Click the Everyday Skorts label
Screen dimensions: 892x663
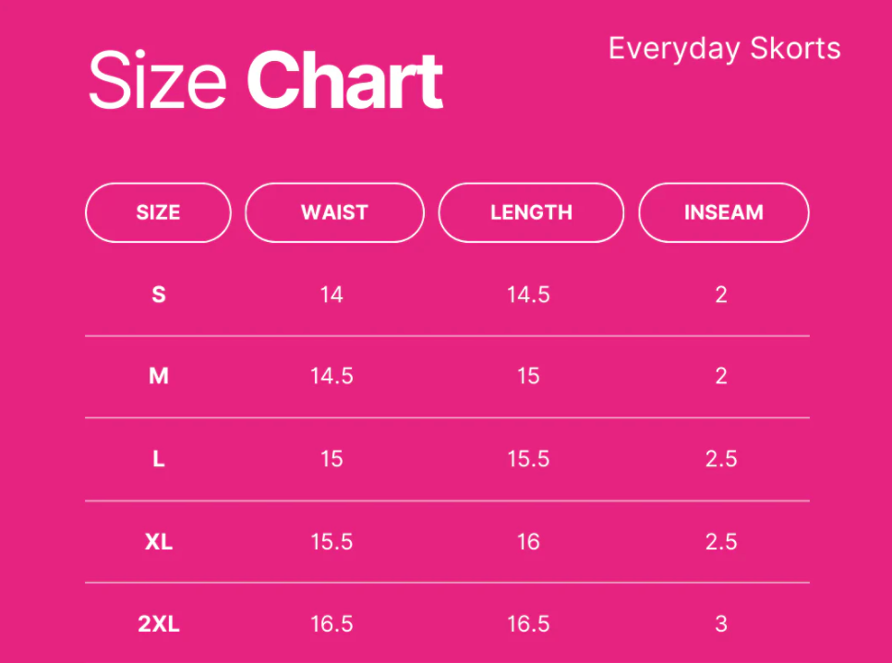coord(724,49)
